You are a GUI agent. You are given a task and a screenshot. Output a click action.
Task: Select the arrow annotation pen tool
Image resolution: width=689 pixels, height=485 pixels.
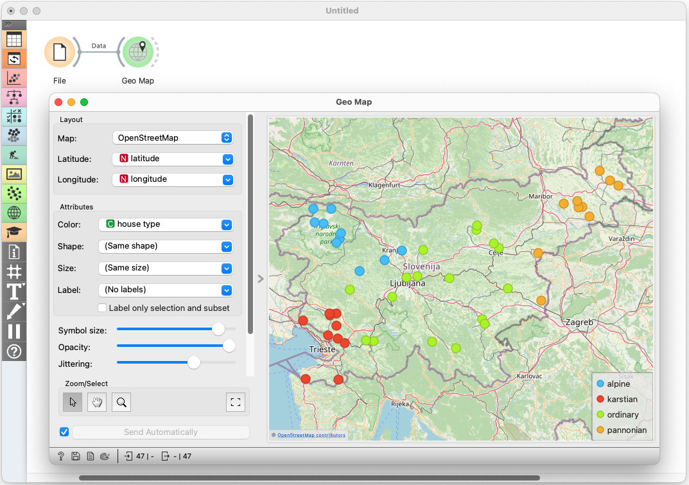(x=14, y=312)
